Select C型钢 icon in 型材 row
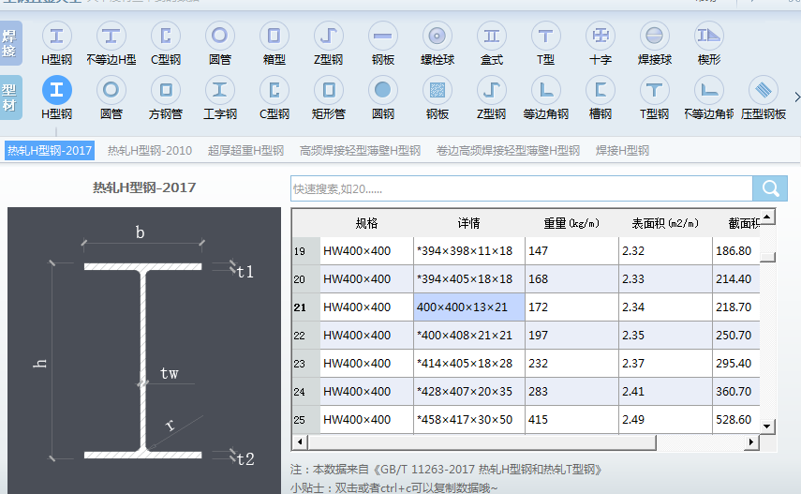Screen dimensions: 801x494 click(274, 91)
